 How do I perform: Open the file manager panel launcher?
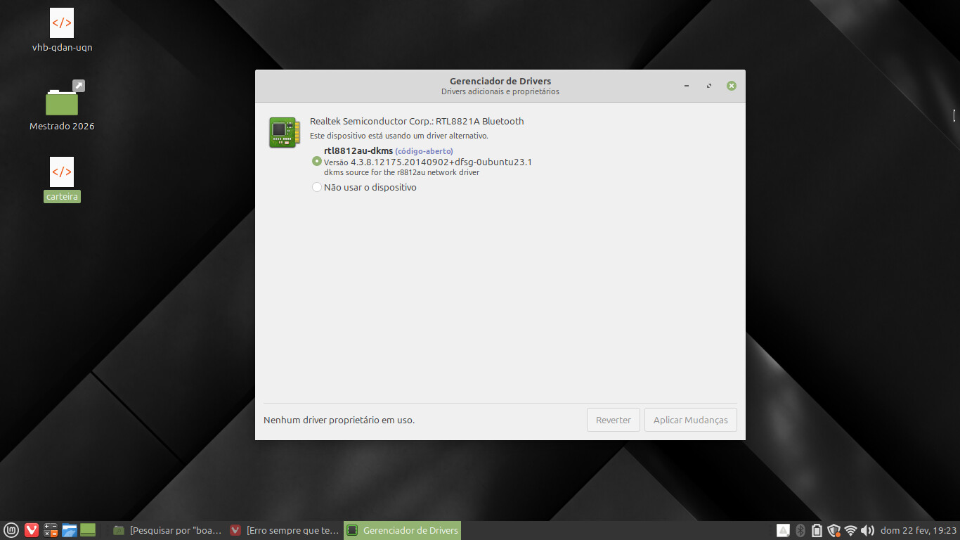69,530
